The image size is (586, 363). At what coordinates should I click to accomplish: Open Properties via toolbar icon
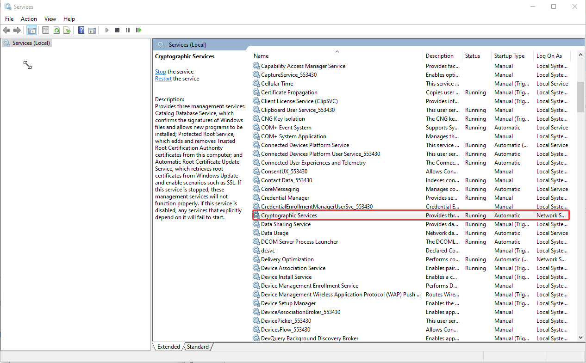pyautogui.click(x=45, y=30)
